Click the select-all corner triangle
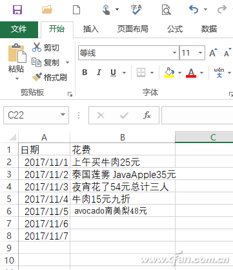Screen dimensions: 233x270 point(12,137)
